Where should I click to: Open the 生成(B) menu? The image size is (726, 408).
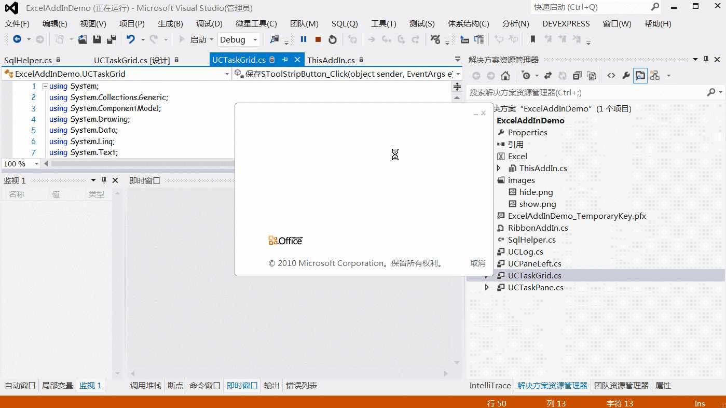click(170, 24)
